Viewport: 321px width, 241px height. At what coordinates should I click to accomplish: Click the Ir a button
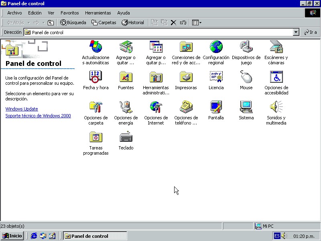310,33
